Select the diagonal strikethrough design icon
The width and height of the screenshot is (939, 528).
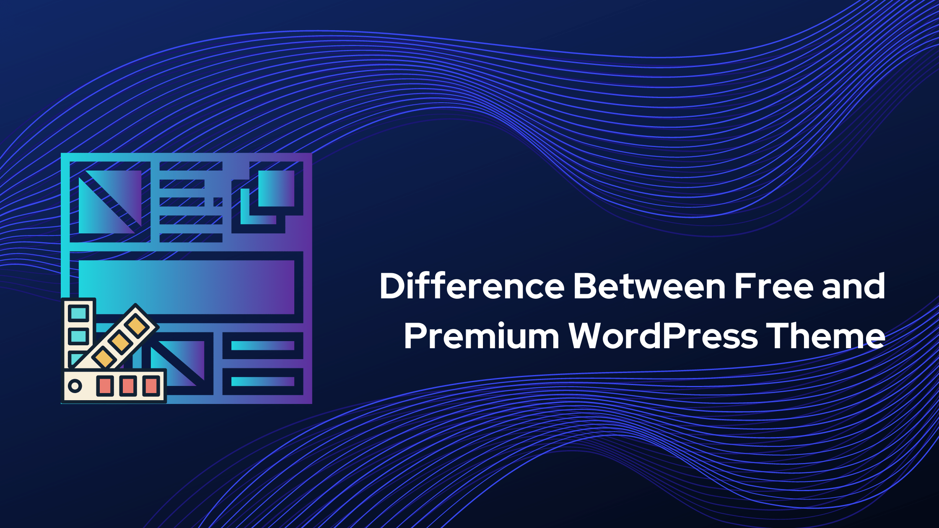coord(112,199)
